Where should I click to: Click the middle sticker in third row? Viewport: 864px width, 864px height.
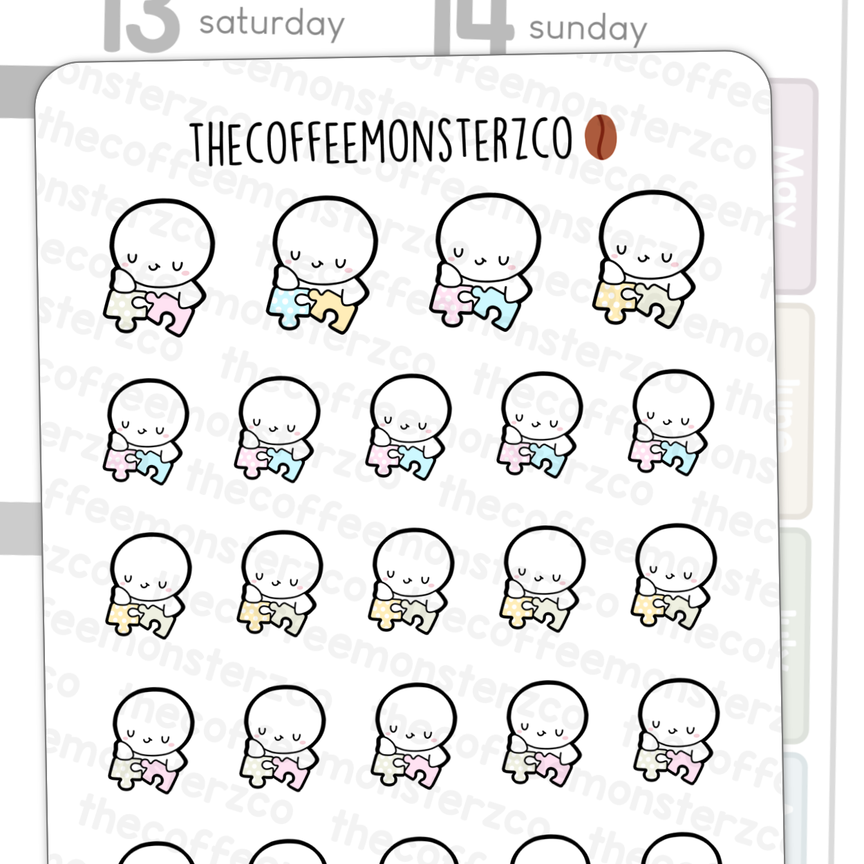pyautogui.click(x=411, y=581)
